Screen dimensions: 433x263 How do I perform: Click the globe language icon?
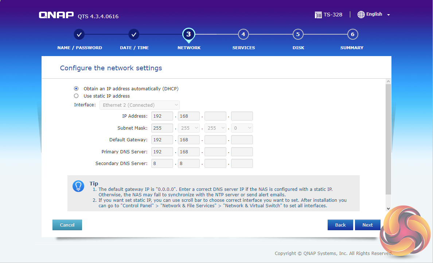point(361,15)
